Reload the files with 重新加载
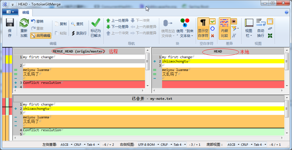The image size is (292, 150). (x=24, y=28)
